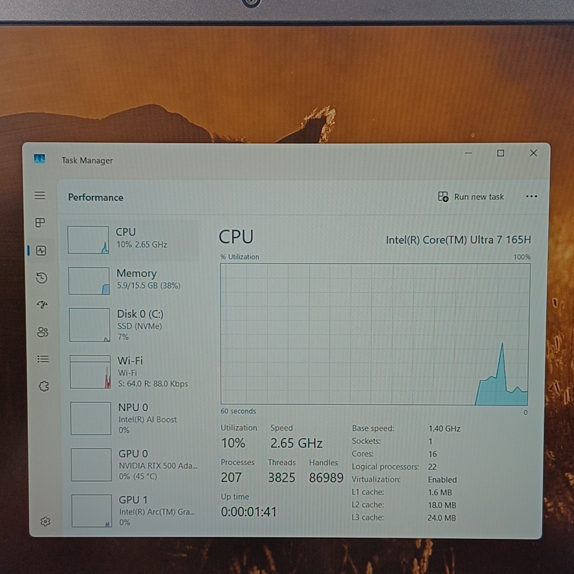Viewport: 574px width, 574px height.
Task: Open the Services puzzle icon
Action: point(44,386)
